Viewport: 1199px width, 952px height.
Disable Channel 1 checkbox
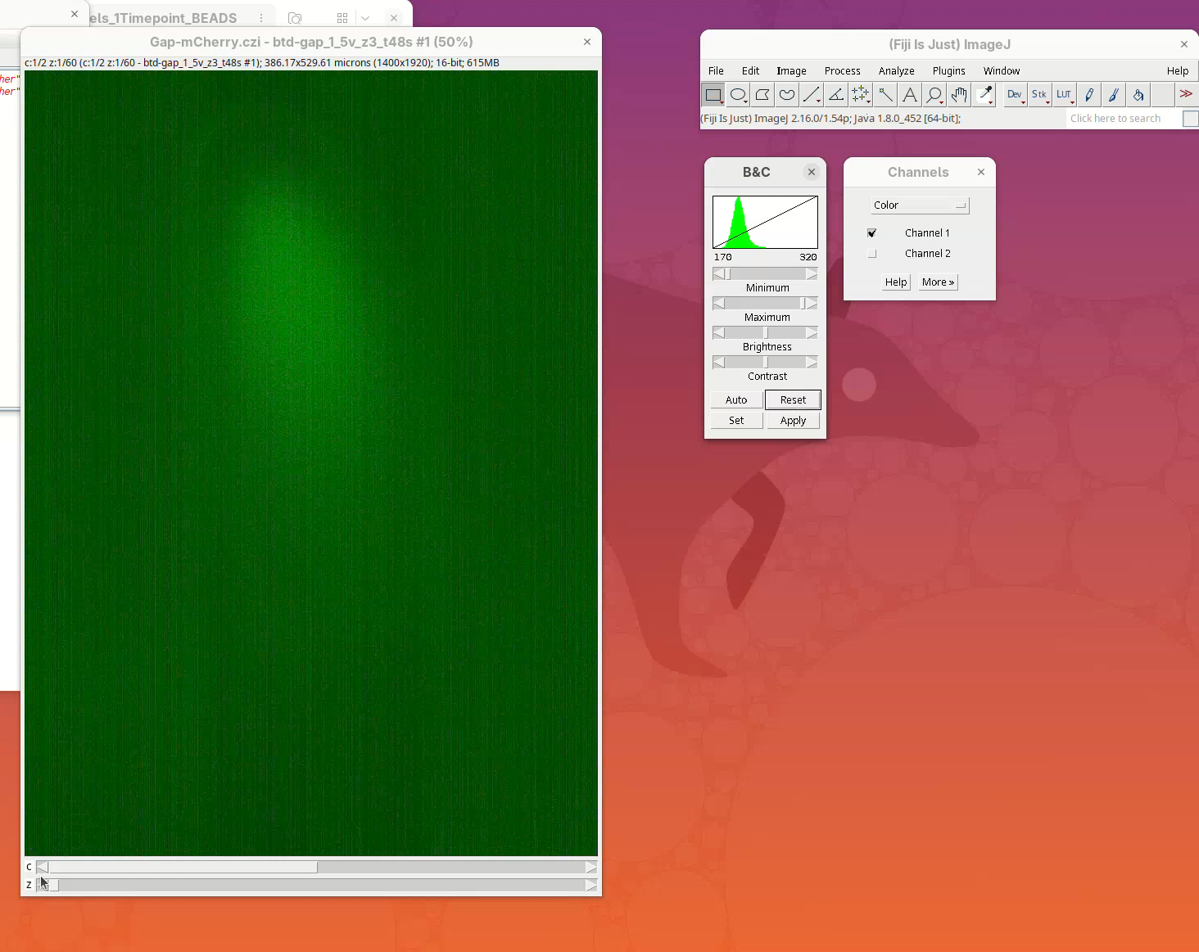point(872,233)
